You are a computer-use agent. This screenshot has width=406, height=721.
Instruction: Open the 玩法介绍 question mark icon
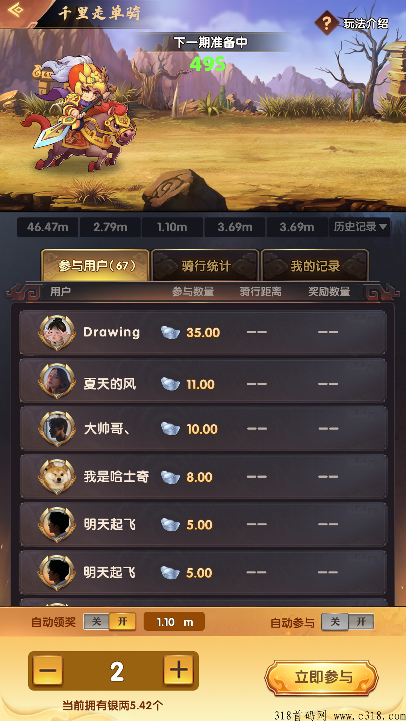(x=326, y=23)
